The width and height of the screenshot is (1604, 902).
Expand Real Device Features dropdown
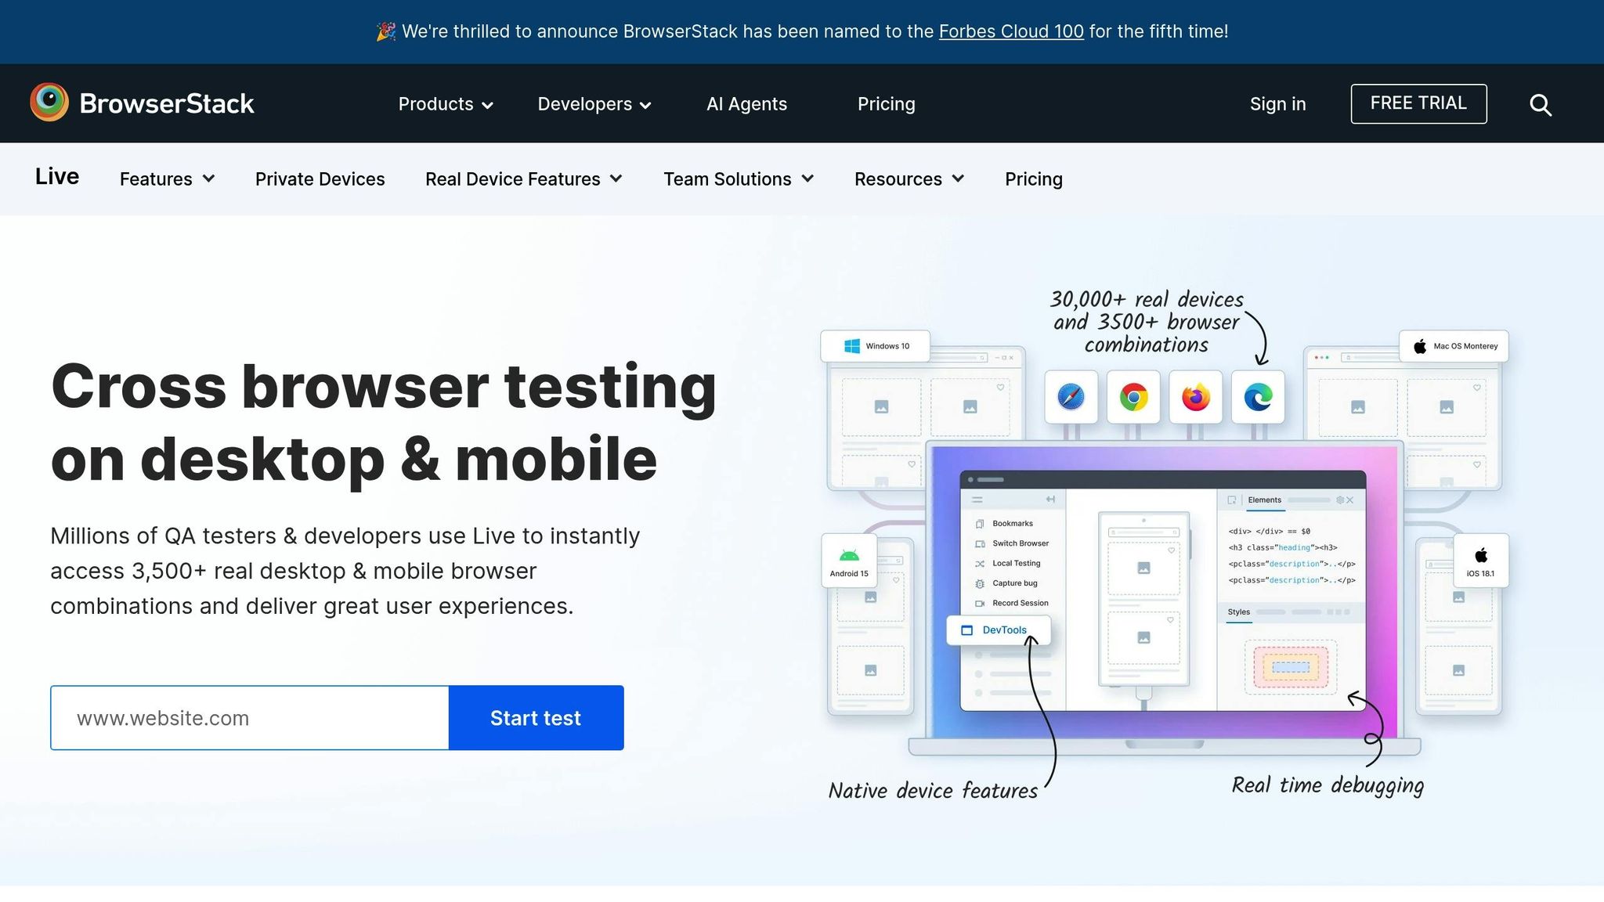(x=523, y=179)
